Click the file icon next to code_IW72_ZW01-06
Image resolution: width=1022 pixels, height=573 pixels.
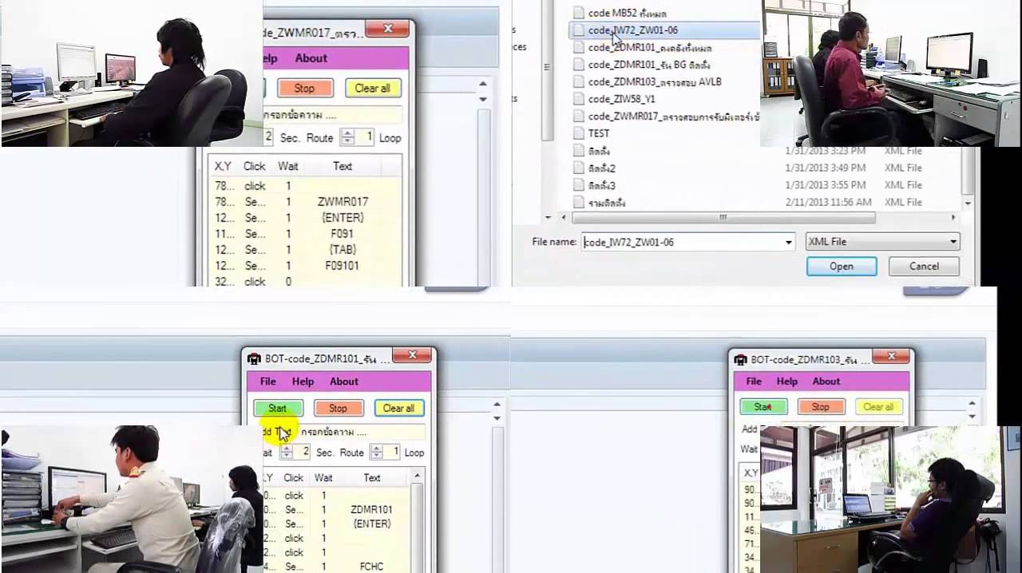(579, 30)
